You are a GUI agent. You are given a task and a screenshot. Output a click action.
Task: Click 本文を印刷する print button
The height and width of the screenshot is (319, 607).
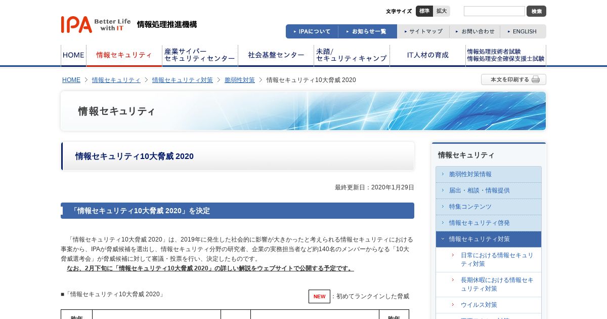513,79
